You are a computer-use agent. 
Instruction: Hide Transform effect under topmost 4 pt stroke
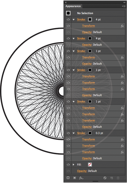pyautogui.click(x=68, y=26)
